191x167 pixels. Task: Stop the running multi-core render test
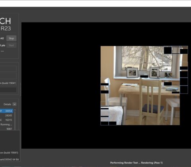[x=11, y=38]
